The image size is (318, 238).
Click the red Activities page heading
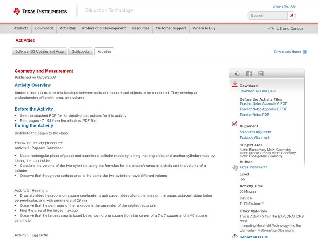coord(25,40)
